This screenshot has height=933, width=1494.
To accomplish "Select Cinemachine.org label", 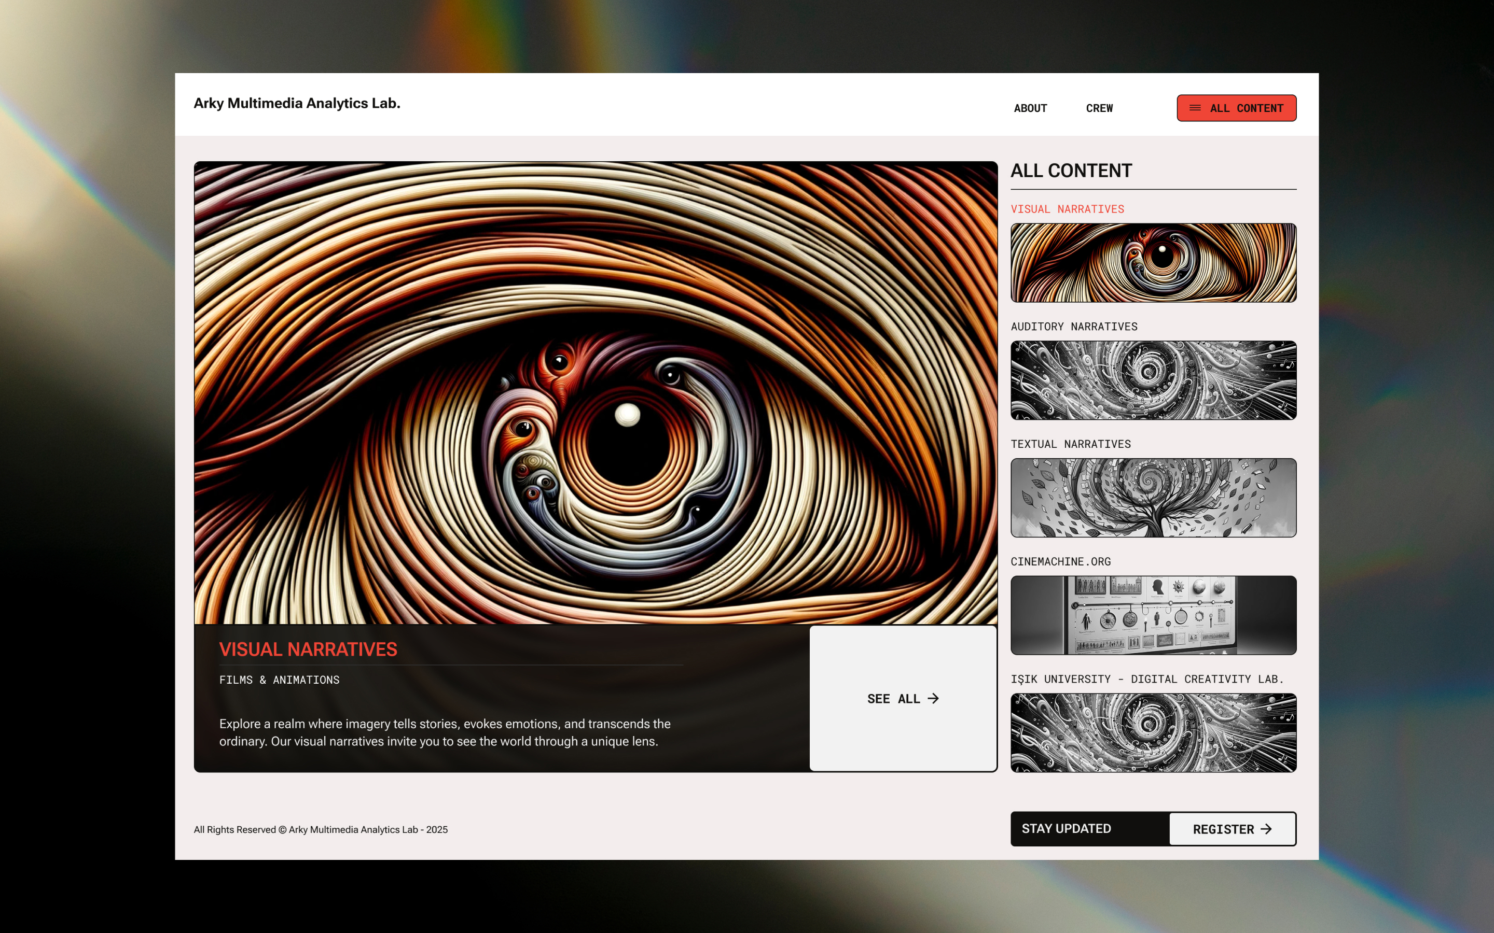I will [x=1060, y=561].
